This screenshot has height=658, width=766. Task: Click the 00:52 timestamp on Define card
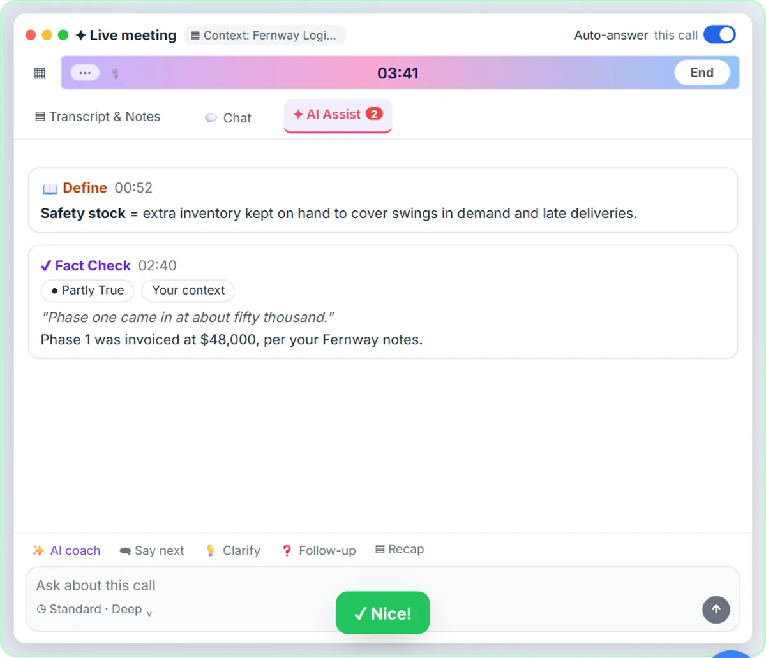[133, 188]
